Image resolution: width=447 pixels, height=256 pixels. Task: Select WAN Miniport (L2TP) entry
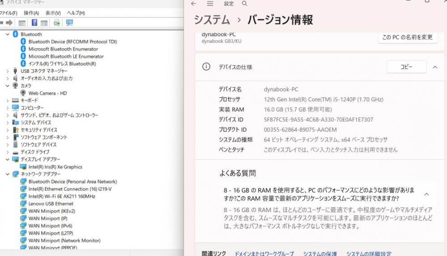click(51, 233)
